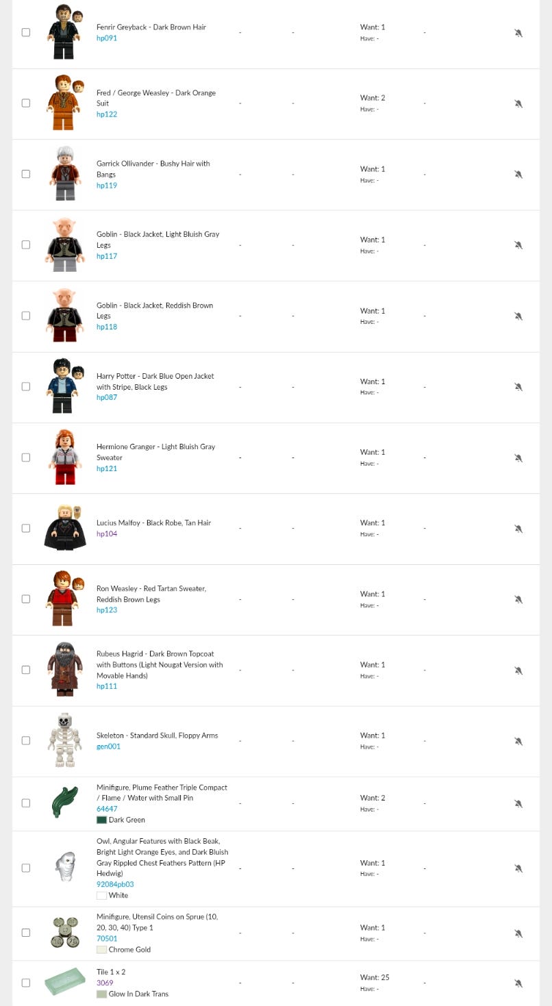The height and width of the screenshot is (1006, 552).
Task: Click muted bell icon for Lucius Malfoy
Action: (x=518, y=529)
